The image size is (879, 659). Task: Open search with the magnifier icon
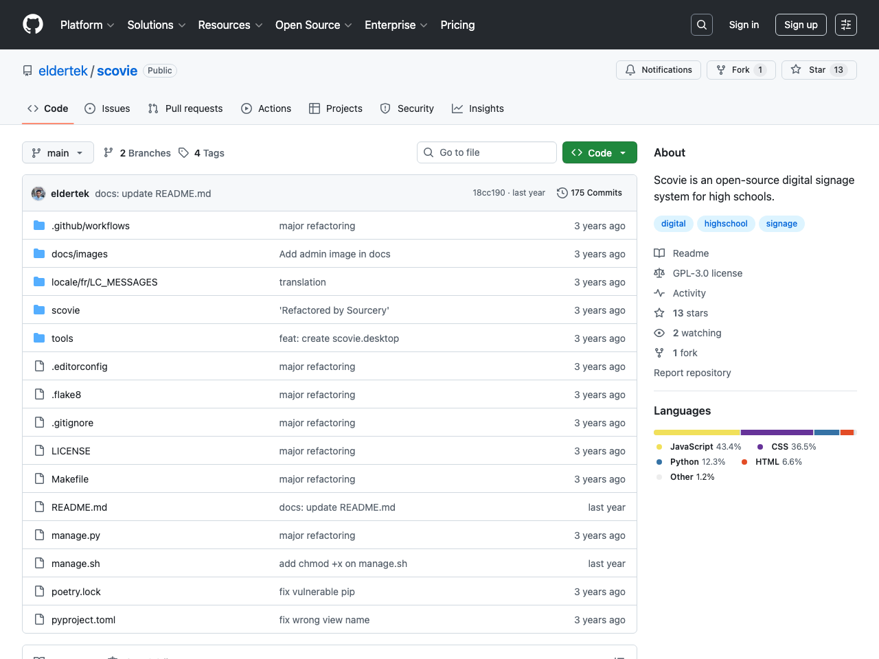[x=701, y=25]
